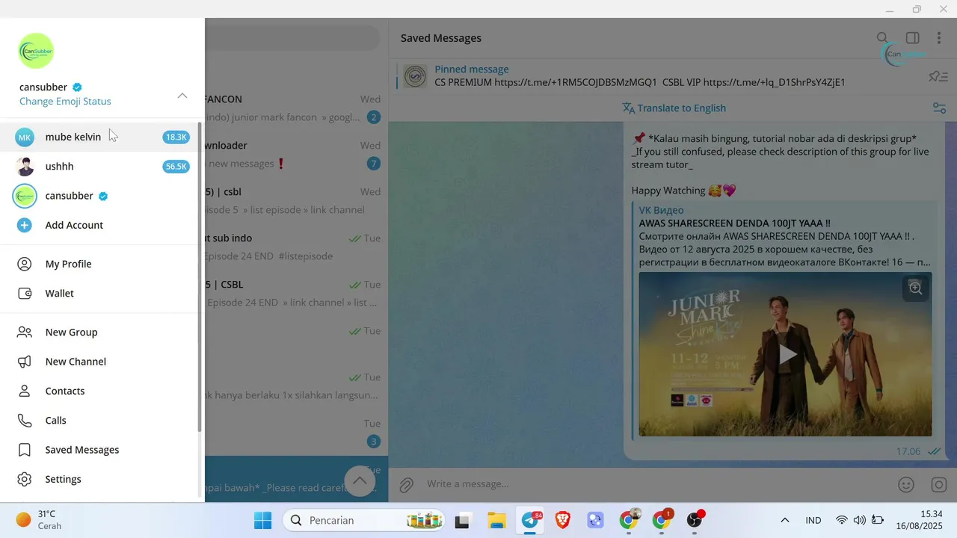This screenshot has width=957, height=538.
Task: Click the Pinned message bar
Action: point(658,76)
